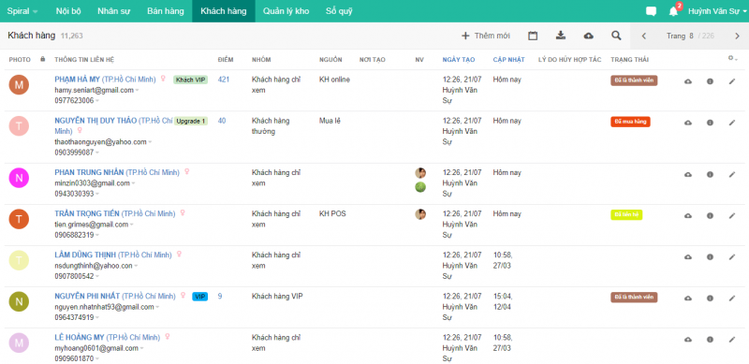Expand dropdown next to nsdungthinh@yahoo.com
The image size is (749, 364).
[x=136, y=266]
